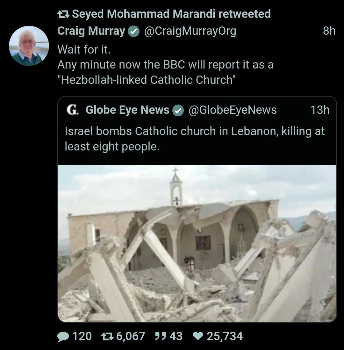Open the quoted tweet text about Lebanon
Viewport: 344px width, 350px height.
point(194,139)
